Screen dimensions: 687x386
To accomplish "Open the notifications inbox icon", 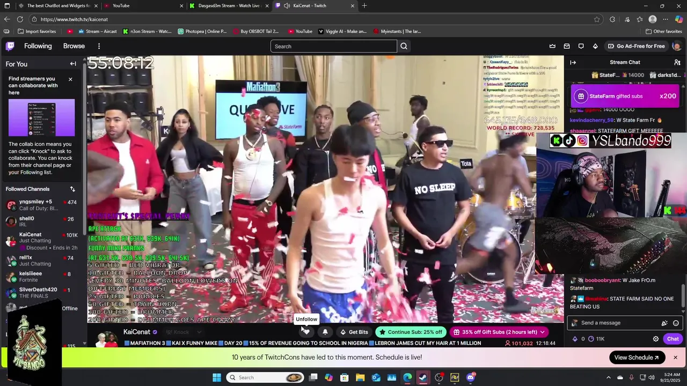I will point(567,46).
